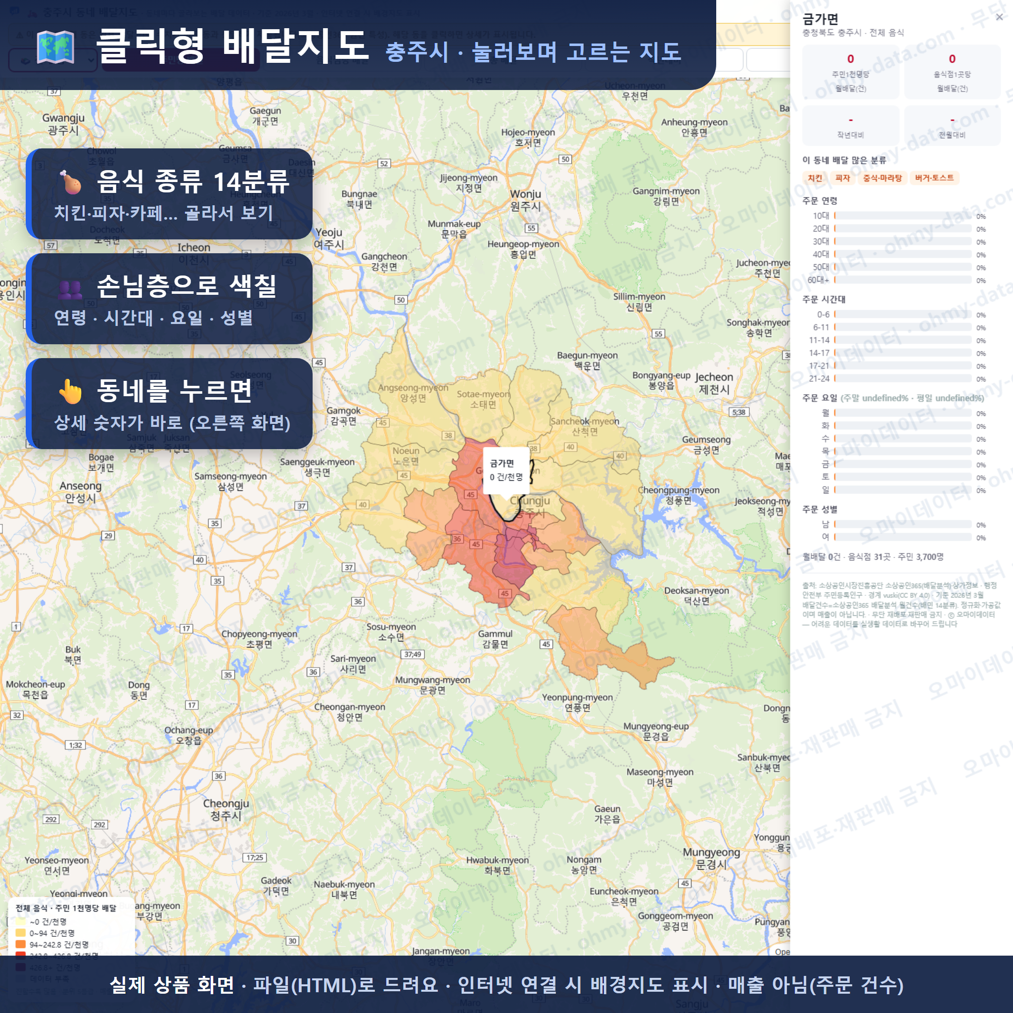This screenshot has height=1013, width=1013.
Task: Click the 11-14 order time bar
Action: tap(902, 340)
